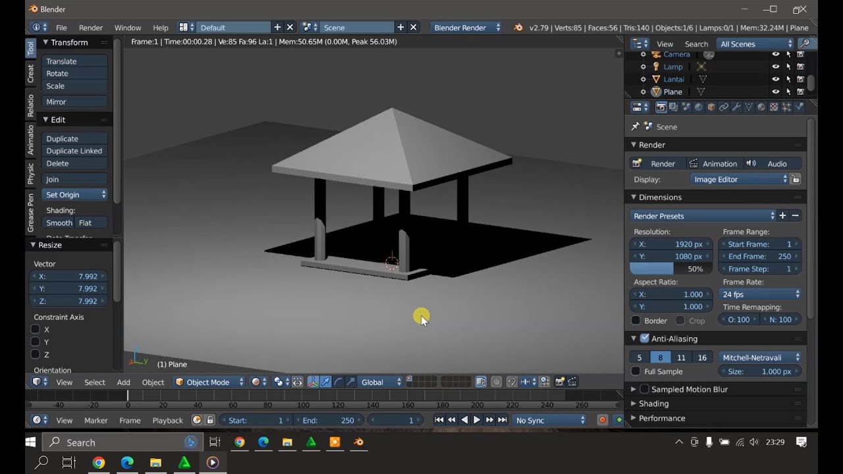
Task: Click the Duplicate Linked button
Action: [74, 151]
